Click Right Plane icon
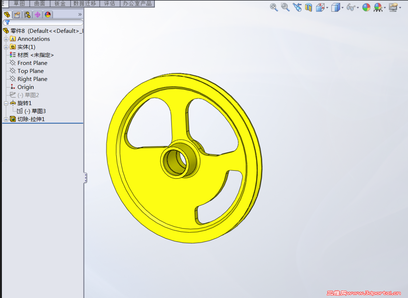The image size is (408, 298). [13, 79]
